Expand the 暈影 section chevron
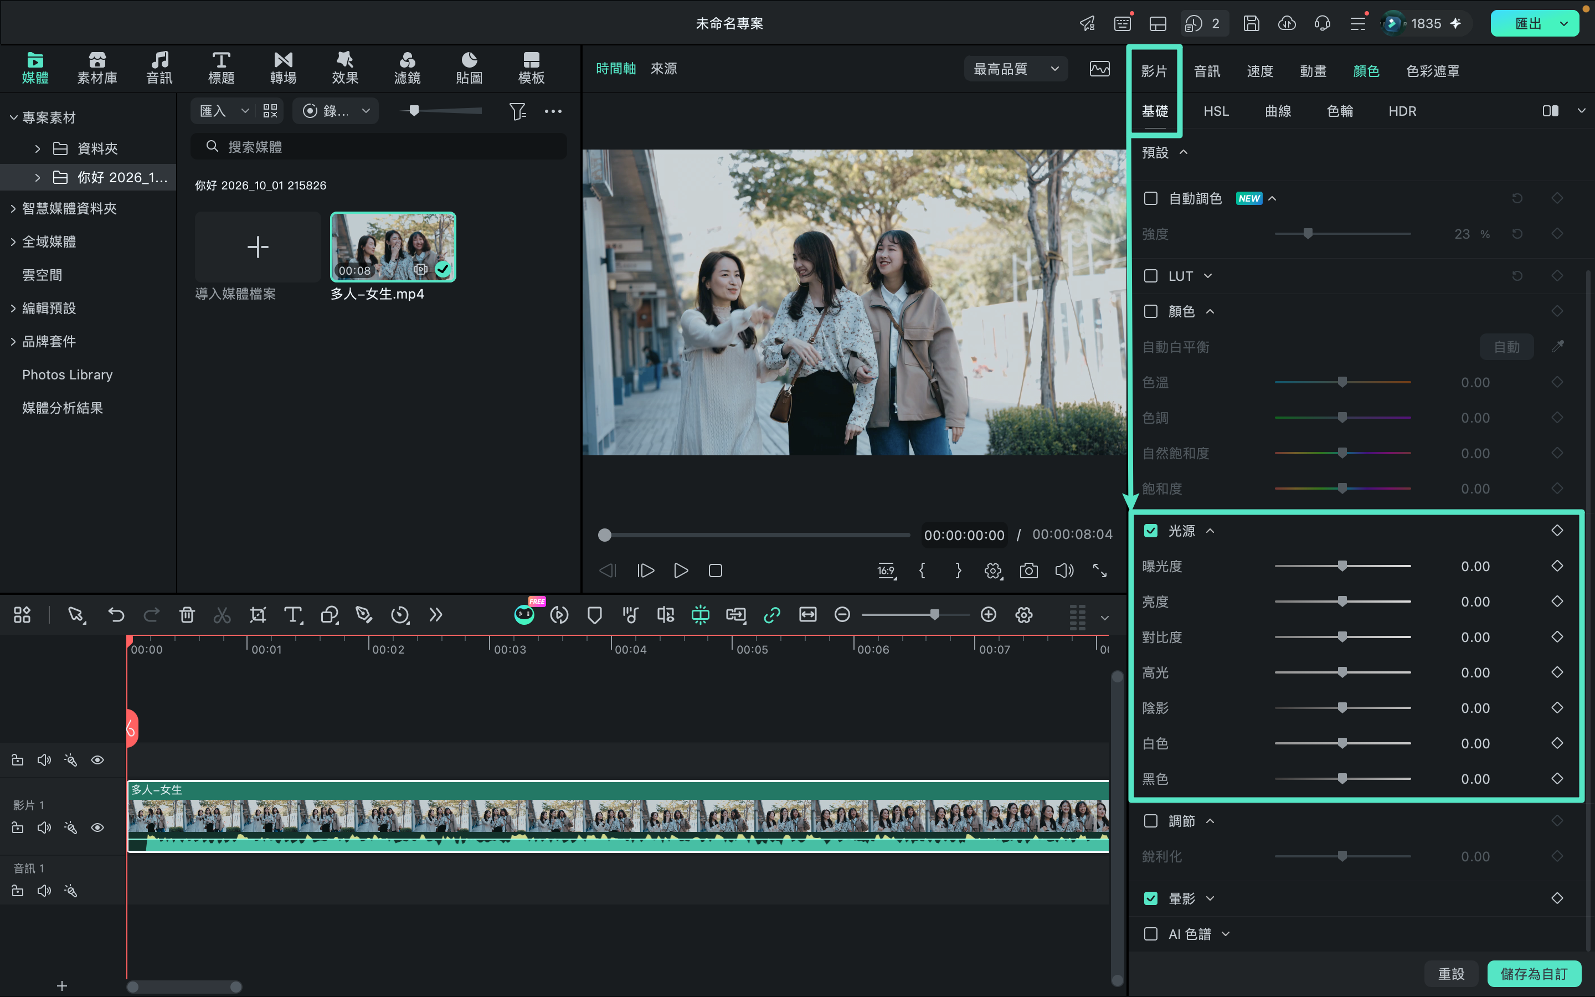Screen dimensions: 1595x997 (x=1210, y=898)
